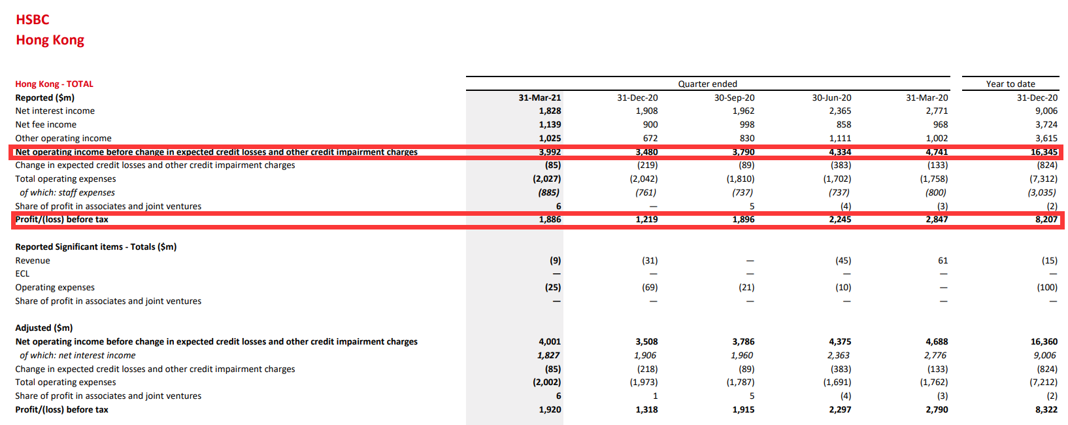Select the Hong Kong - TOTAL section label
Image resolution: width=1068 pixels, height=425 pixels.
(54, 84)
